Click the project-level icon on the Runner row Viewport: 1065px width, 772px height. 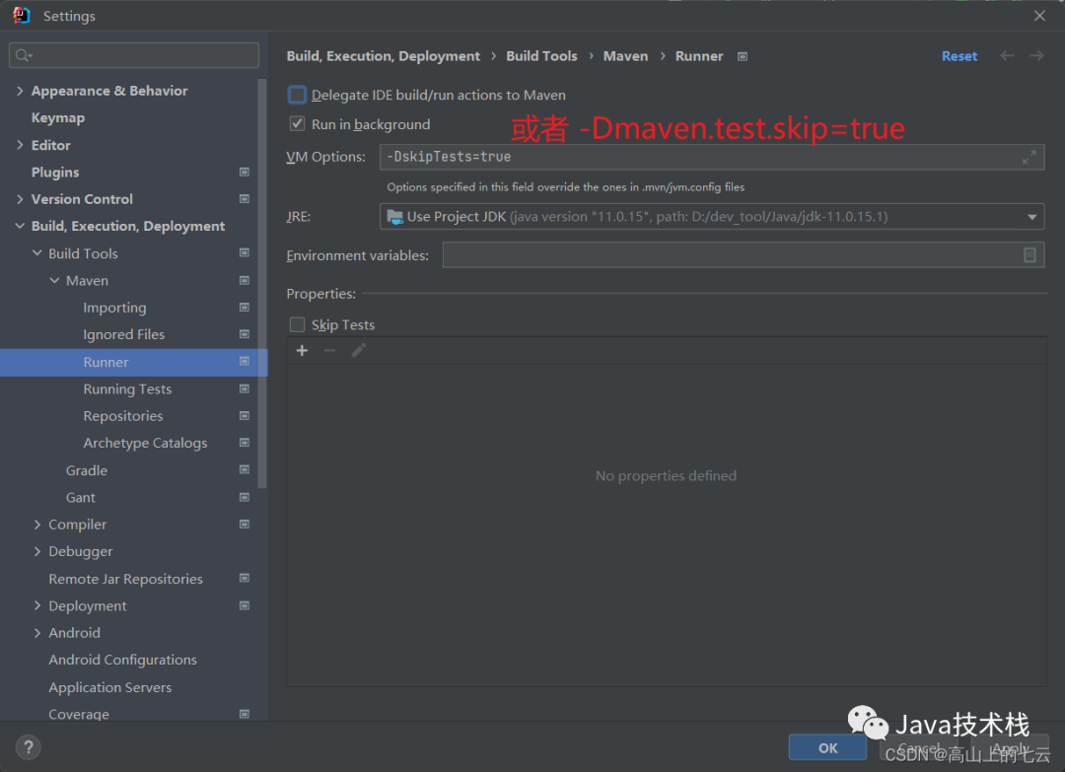point(245,362)
